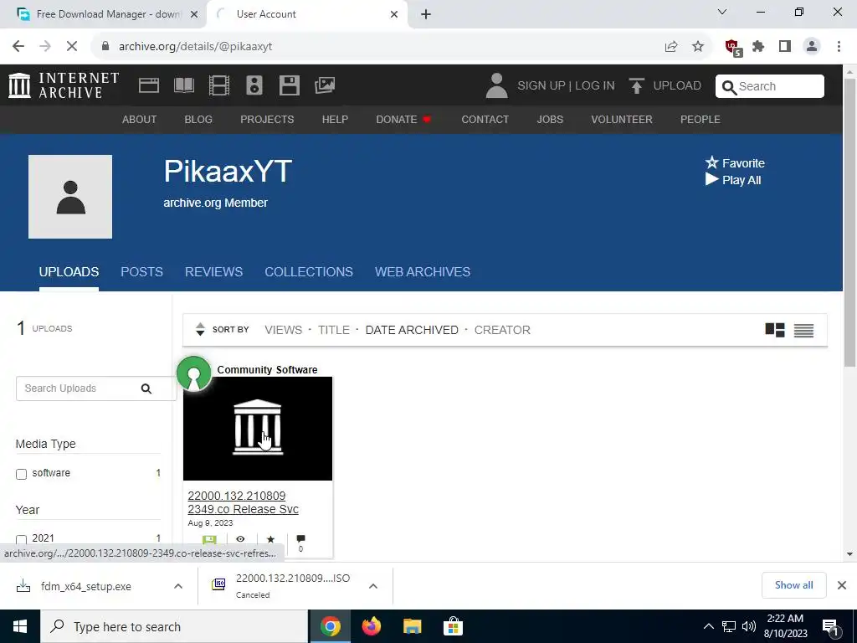Open the 22000.132.210809 Release Svc item title

[244, 502]
